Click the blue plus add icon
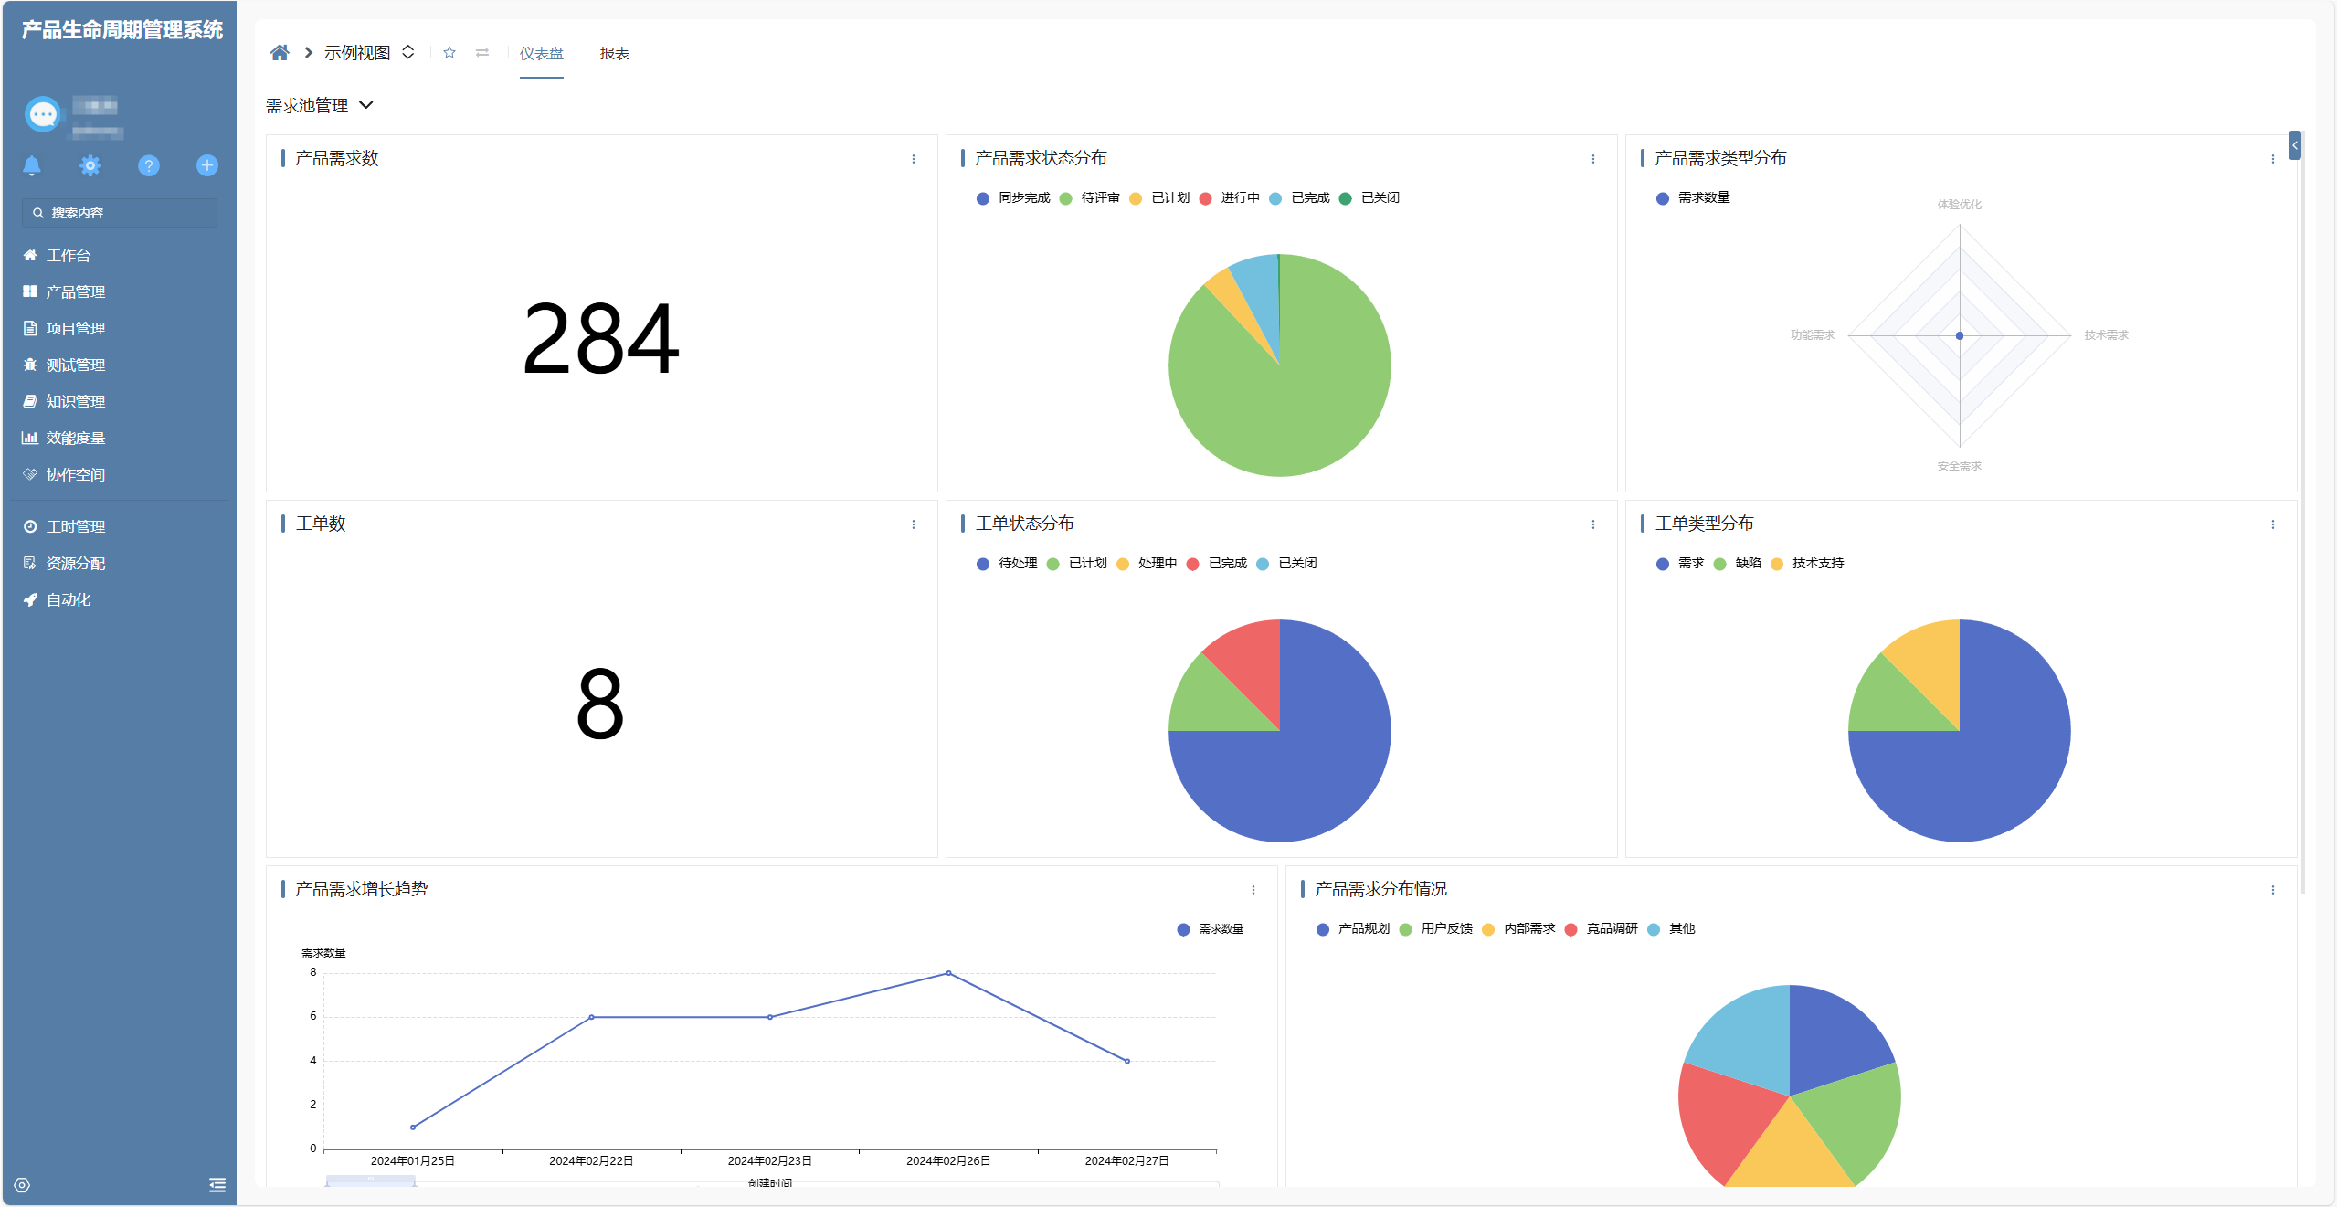2337x1207 pixels. (x=207, y=165)
